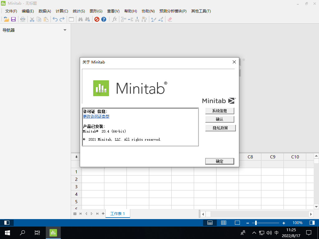Jump to the last worksheet tab
Image resolution: width=319 pixels, height=239 pixels.
[98, 213]
